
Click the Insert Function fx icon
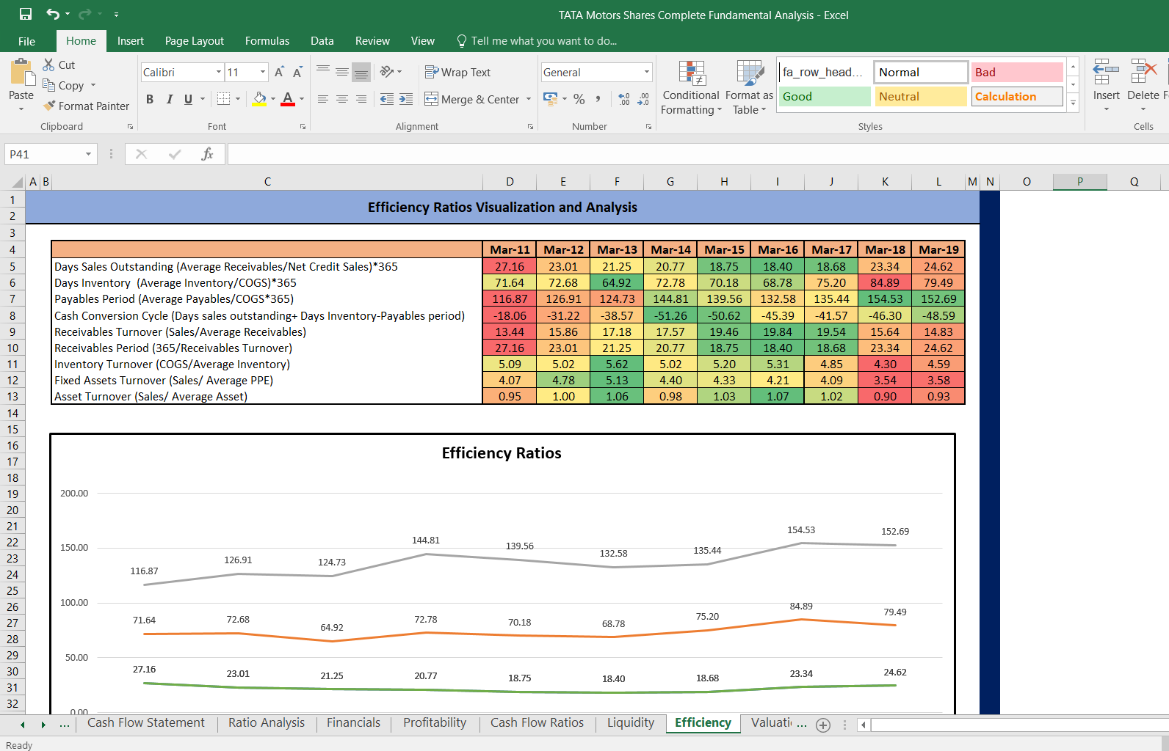pyautogui.click(x=208, y=154)
